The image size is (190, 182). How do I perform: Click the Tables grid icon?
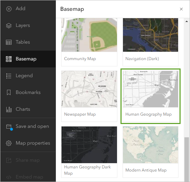(x=9, y=42)
